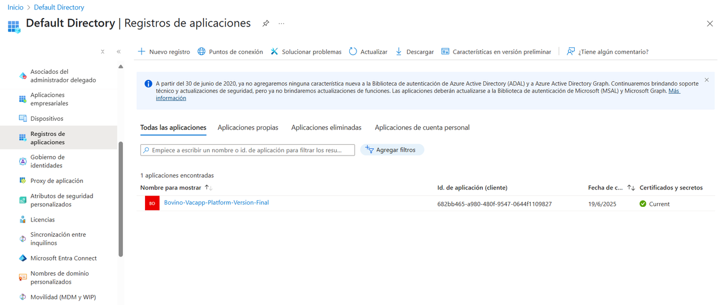Click the Proxy de aplicación sidebar icon
This screenshot has width=722, height=305.
click(x=23, y=180)
